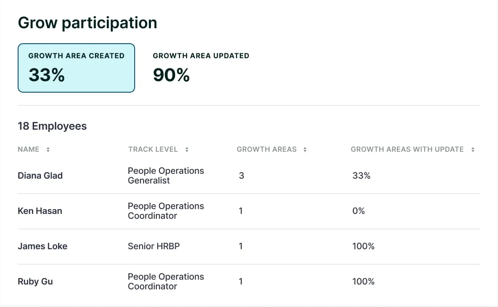Click James Loke's Senior HRBP track level
Viewport: 498px width, 307px height.
click(154, 246)
